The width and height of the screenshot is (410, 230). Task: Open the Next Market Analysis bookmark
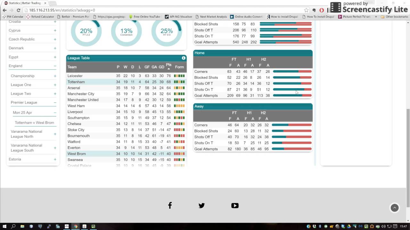(x=211, y=17)
